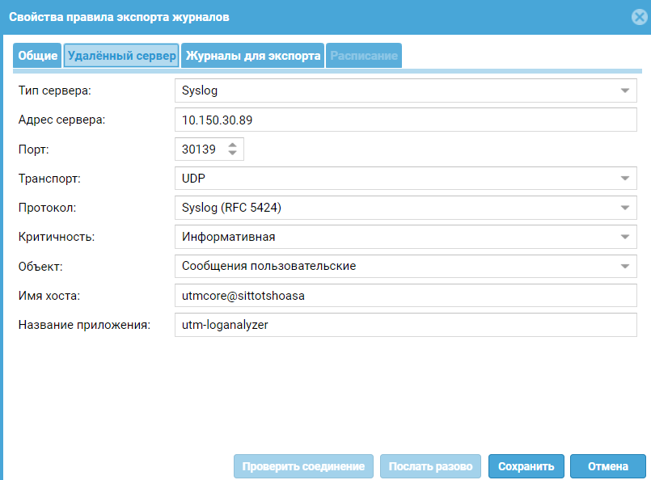Select the Адрес сервера input field
Image resolution: width=651 pixels, height=480 pixels.
[404, 120]
